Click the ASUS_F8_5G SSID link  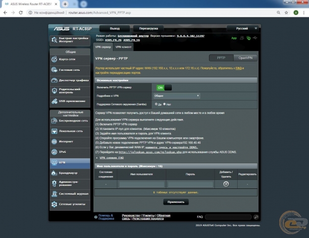point(131,40)
